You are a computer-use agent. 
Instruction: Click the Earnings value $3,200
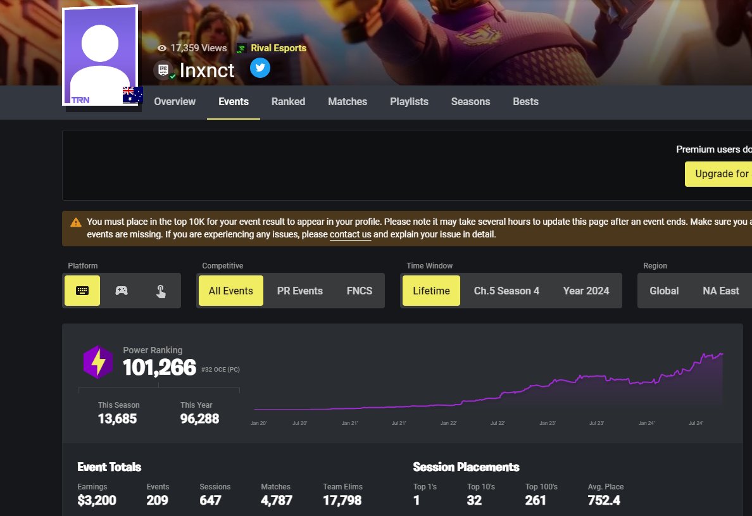point(97,500)
